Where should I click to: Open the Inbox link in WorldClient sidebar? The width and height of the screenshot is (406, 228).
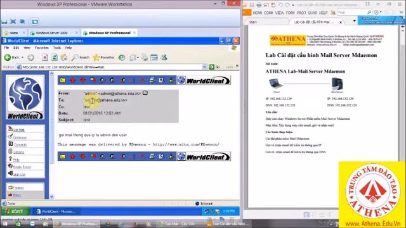(17, 195)
